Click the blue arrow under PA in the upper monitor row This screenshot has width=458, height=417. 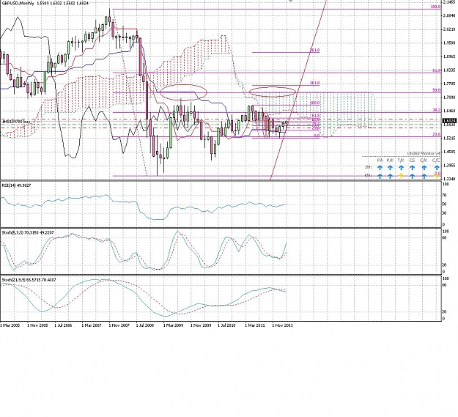point(380,168)
